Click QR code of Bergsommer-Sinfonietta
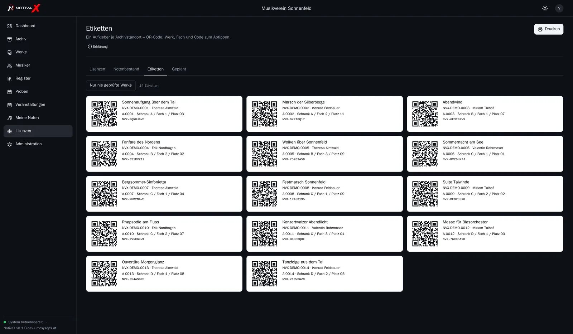573x334 pixels. click(104, 194)
